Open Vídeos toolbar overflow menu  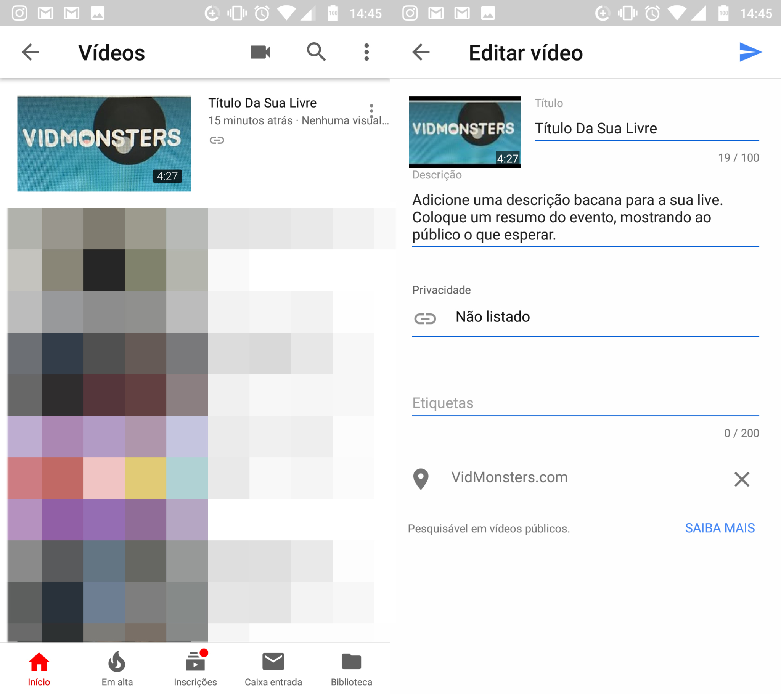click(366, 52)
